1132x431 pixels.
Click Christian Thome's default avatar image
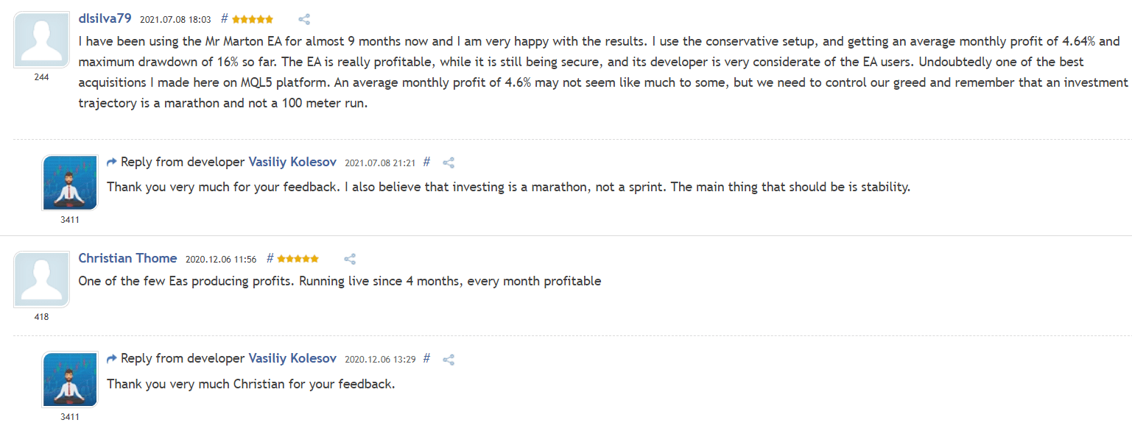(41, 279)
